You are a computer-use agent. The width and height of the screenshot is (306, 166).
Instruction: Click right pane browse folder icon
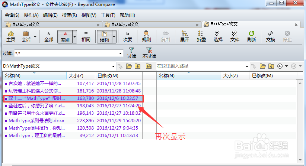pyautogui.click(x=263, y=66)
